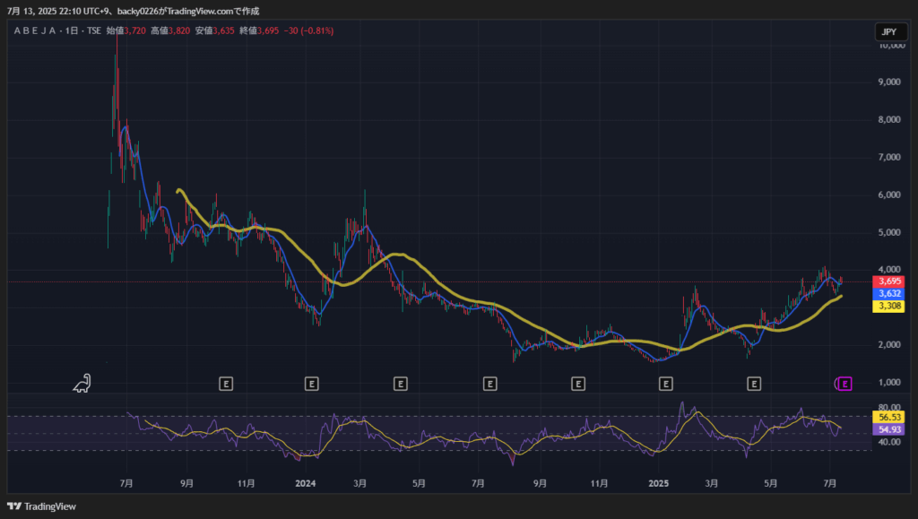Click the purple 54.93 RSI label

tap(888, 429)
